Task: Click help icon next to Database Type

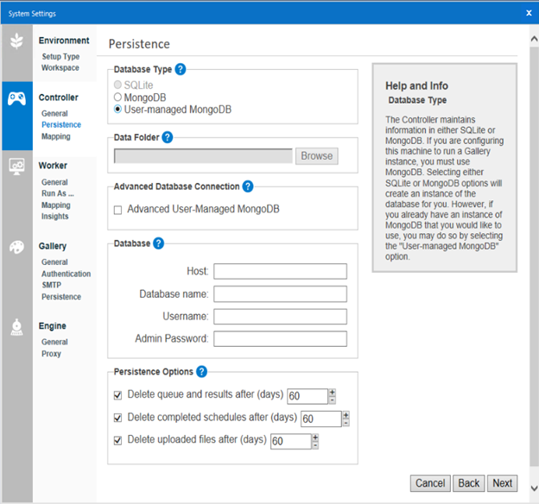Action: [181, 69]
